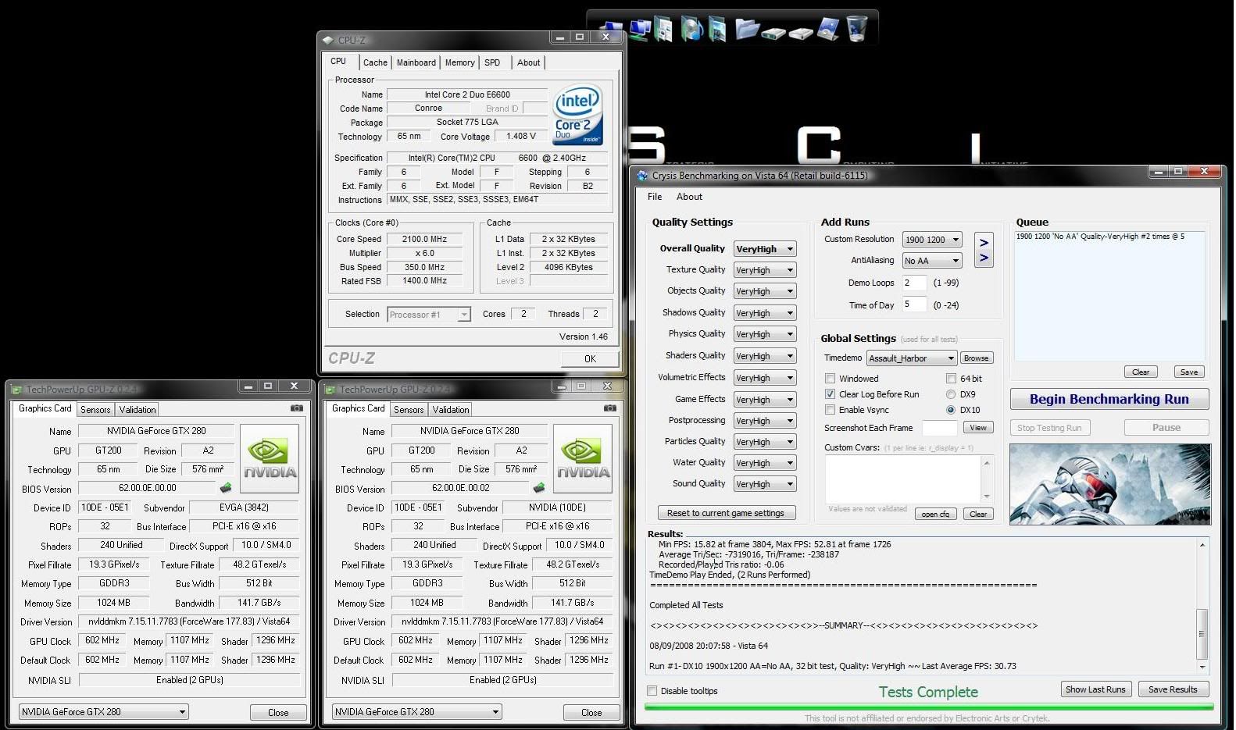Click Begin Benchmarking Run button

(x=1109, y=399)
